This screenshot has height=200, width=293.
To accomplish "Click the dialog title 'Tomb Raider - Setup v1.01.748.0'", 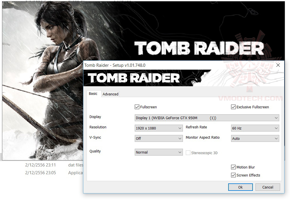I will click(115, 65).
